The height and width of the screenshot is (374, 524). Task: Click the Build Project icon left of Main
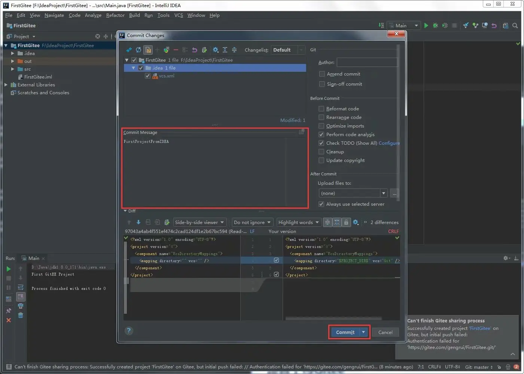[x=381, y=25]
